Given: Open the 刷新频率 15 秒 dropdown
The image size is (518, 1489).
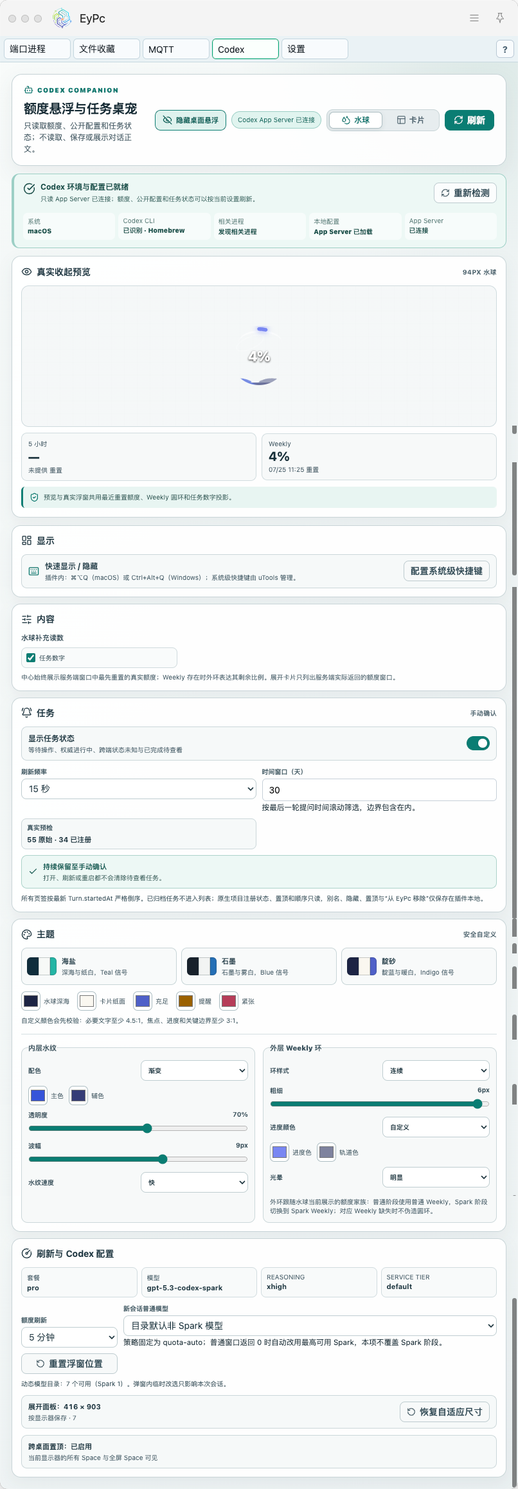Looking at the screenshot, I should 139,789.
